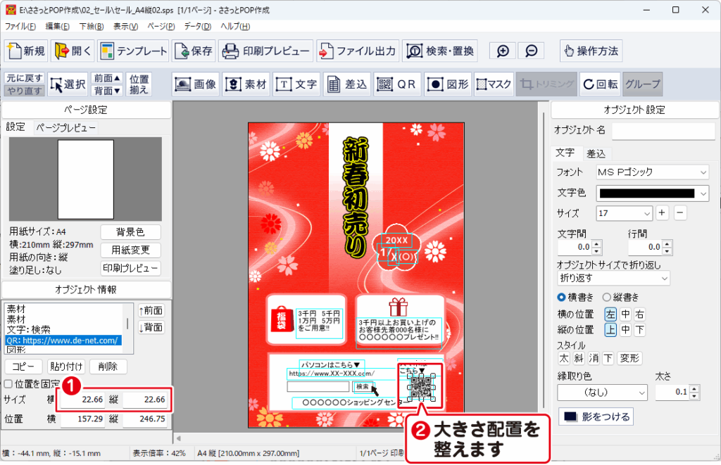Click the 回転 (Rotate) tool
Viewport: 721px width, 465px height.
coord(599,84)
